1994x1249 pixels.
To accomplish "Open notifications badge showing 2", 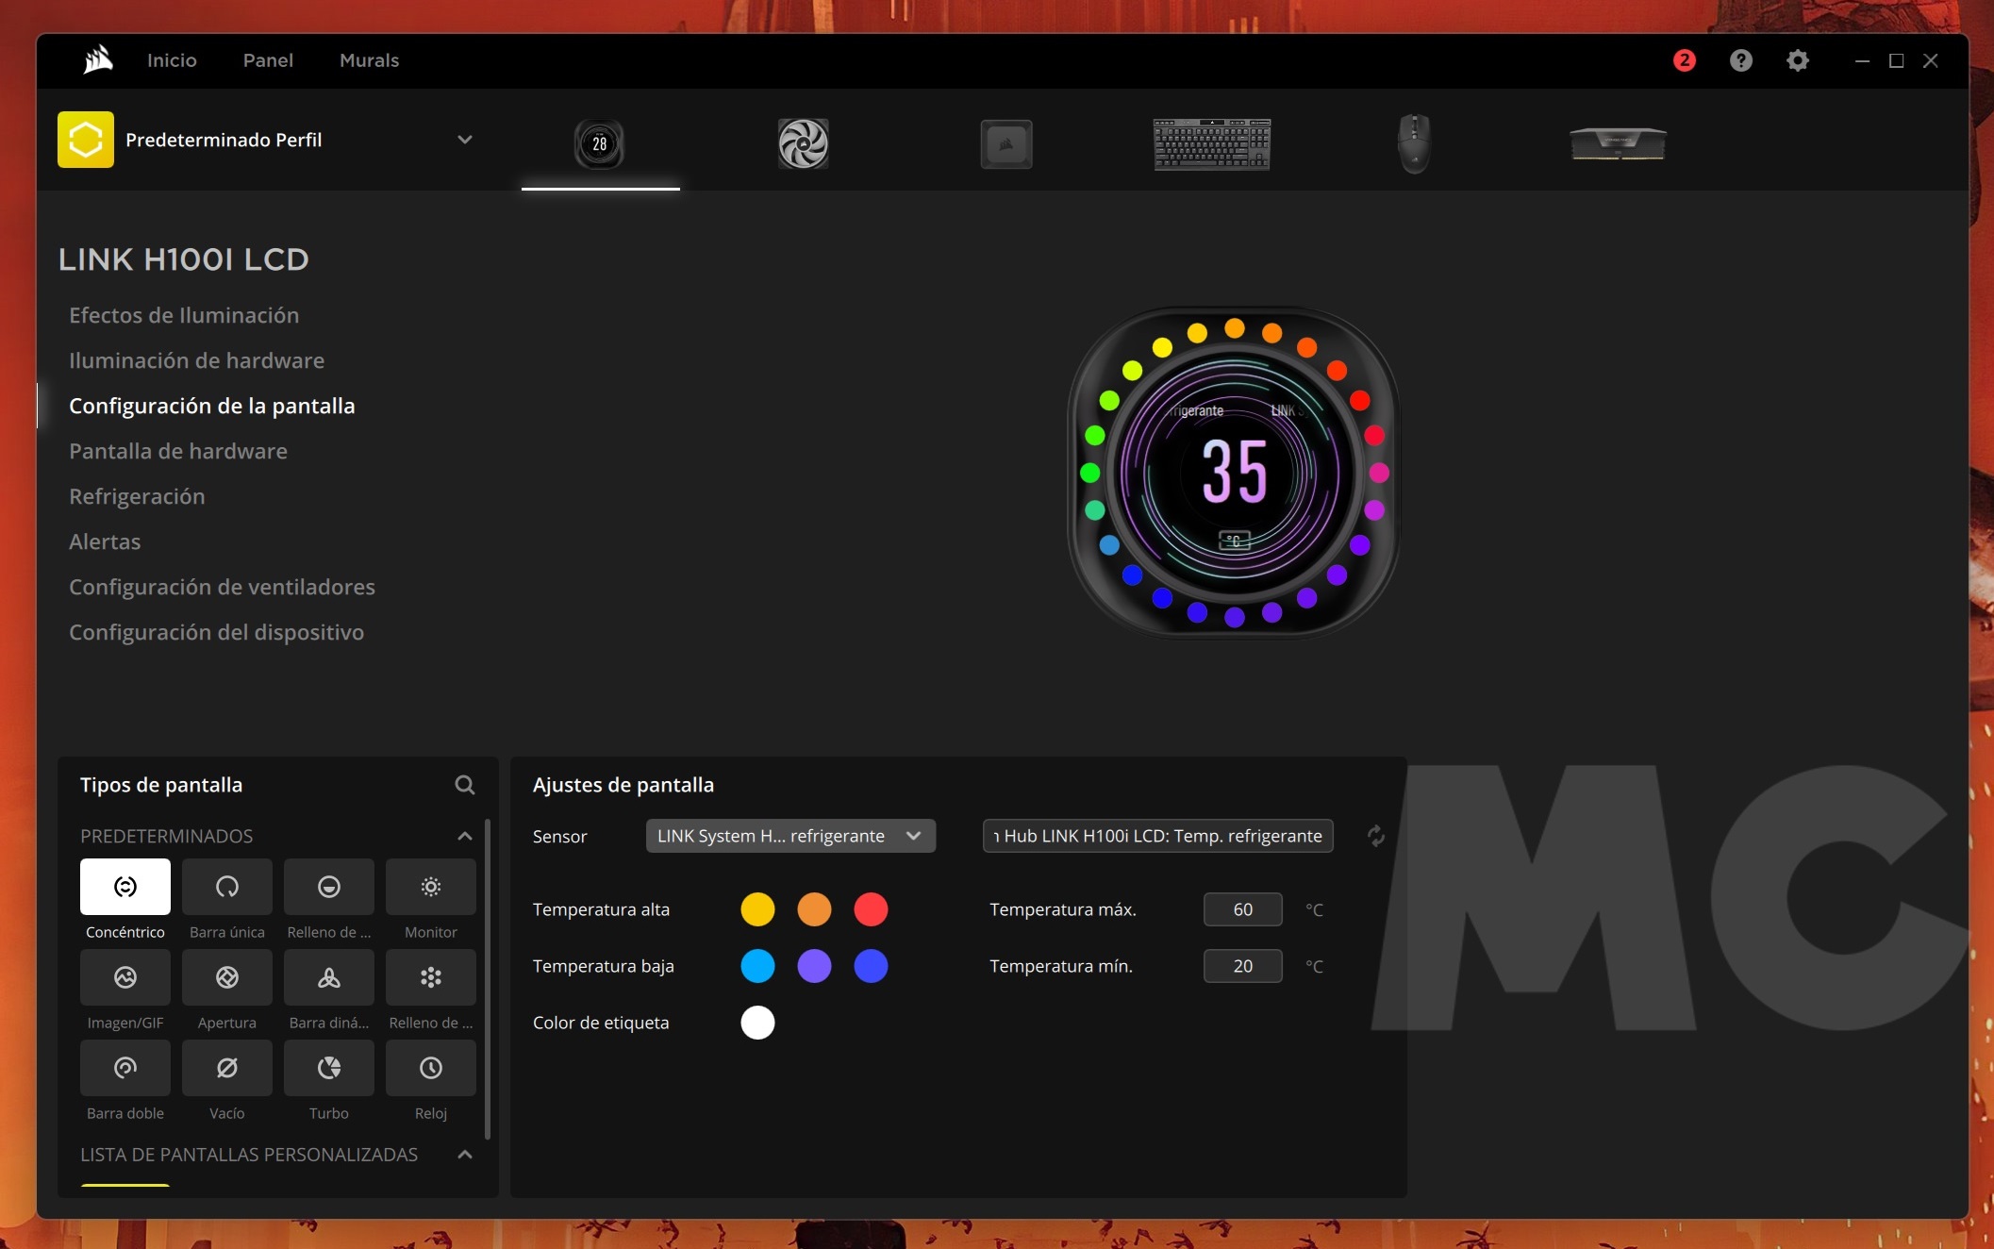I will click(1685, 60).
